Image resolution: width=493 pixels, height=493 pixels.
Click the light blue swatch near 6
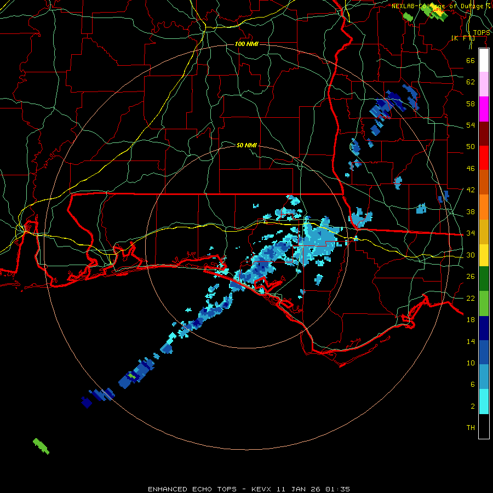tap(484, 377)
